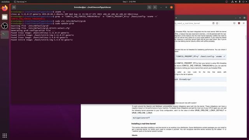
Task: Click the red CONFIG_IRQ_FORCED_THREADING output line
Action: click(x=28, y=19)
